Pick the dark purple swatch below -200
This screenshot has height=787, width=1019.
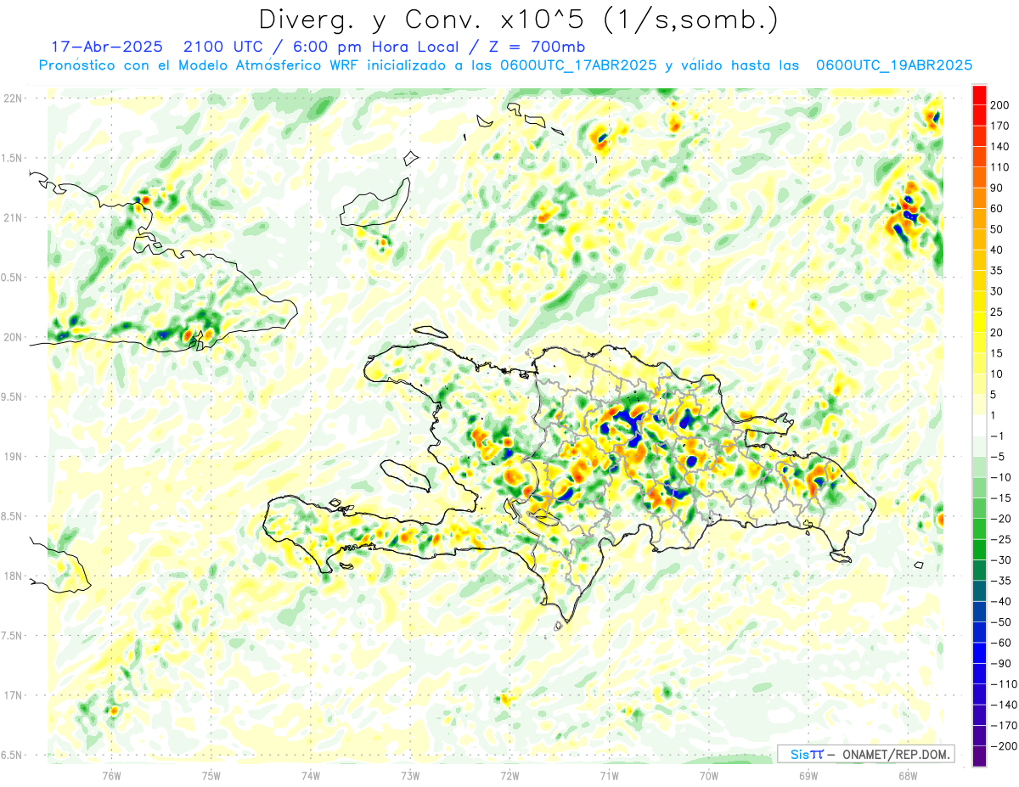coord(979,756)
